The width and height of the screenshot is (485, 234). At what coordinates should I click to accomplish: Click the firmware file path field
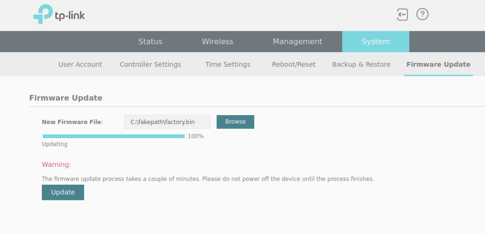point(167,122)
